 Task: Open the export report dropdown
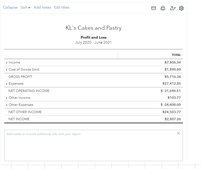(x=173, y=8)
